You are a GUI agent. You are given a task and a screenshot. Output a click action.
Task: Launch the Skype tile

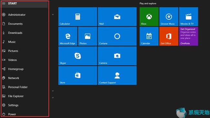tap(78, 56)
